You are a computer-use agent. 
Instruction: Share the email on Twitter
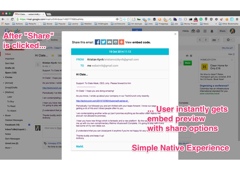click(x=104, y=42)
